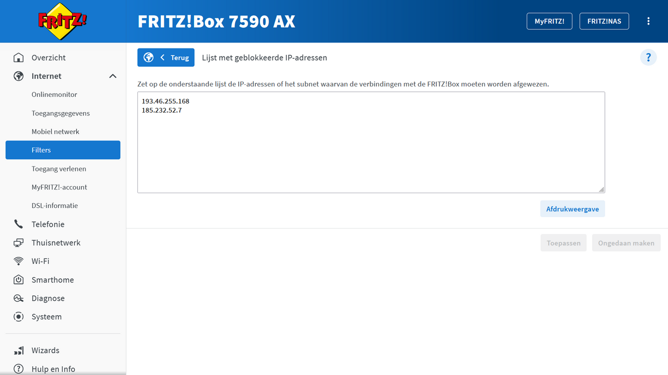Click the FRITZ!Box 7590 AX title
The image size is (668, 375).
pos(216,21)
